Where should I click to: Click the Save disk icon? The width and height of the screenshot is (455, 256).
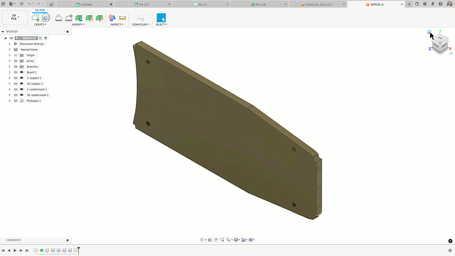coord(21,4)
